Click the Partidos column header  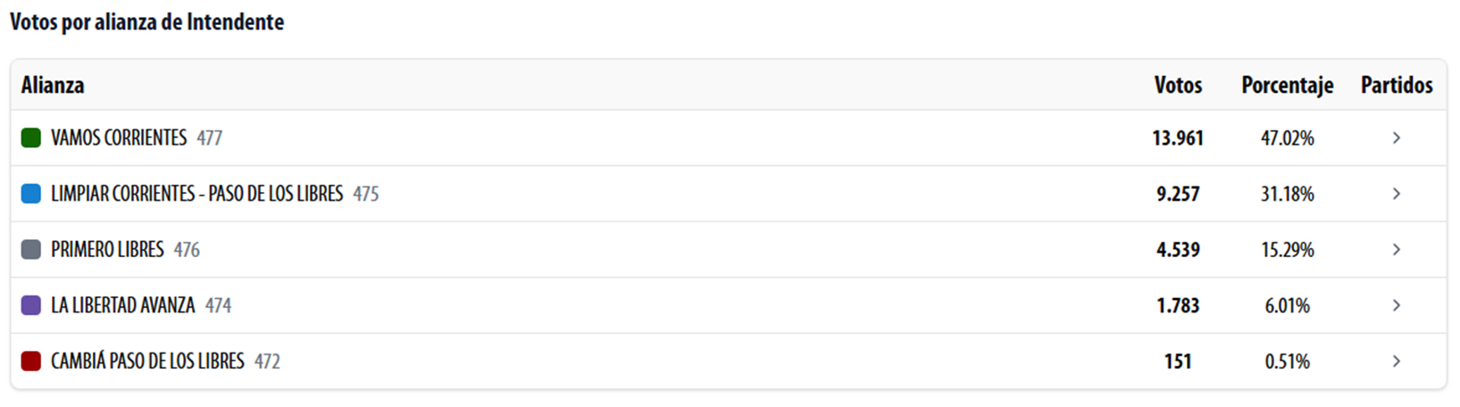(x=1397, y=86)
